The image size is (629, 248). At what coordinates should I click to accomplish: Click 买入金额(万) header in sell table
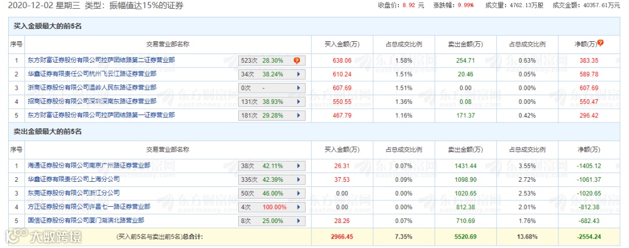[342, 150]
